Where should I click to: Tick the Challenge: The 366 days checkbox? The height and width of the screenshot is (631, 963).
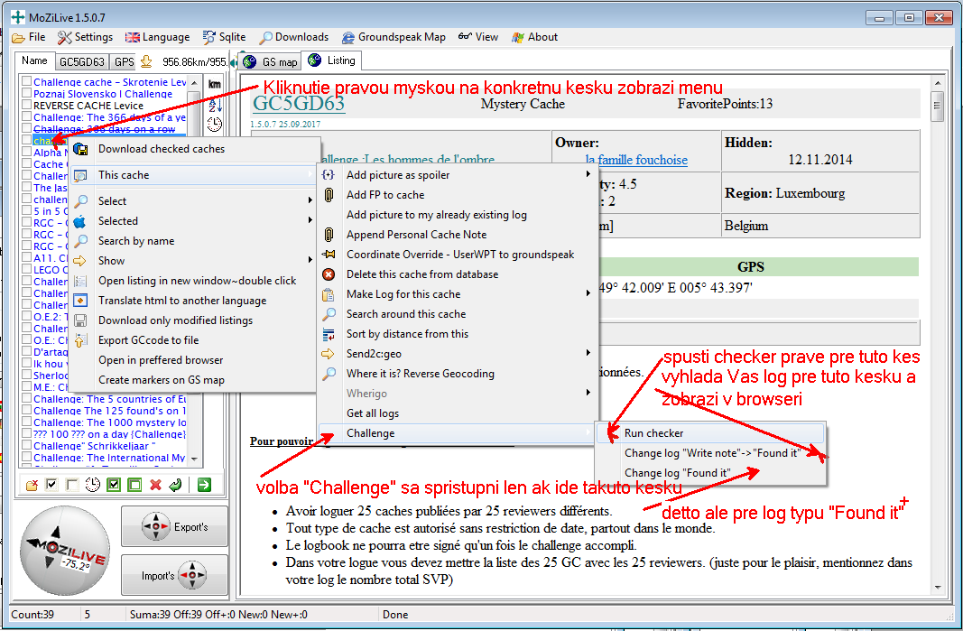pos(26,116)
